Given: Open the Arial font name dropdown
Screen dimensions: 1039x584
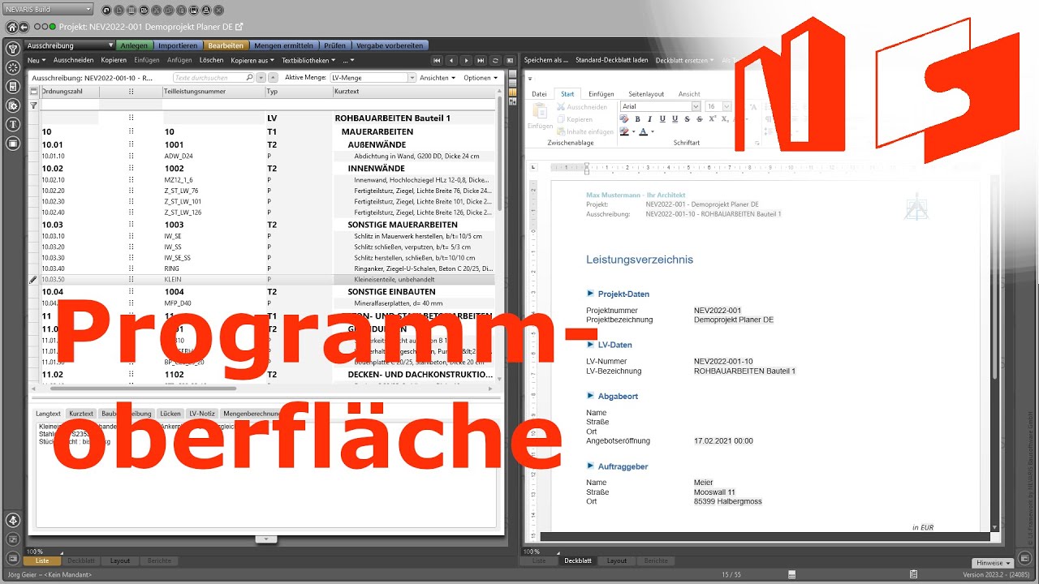Looking at the screenshot, I should click(x=696, y=106).
